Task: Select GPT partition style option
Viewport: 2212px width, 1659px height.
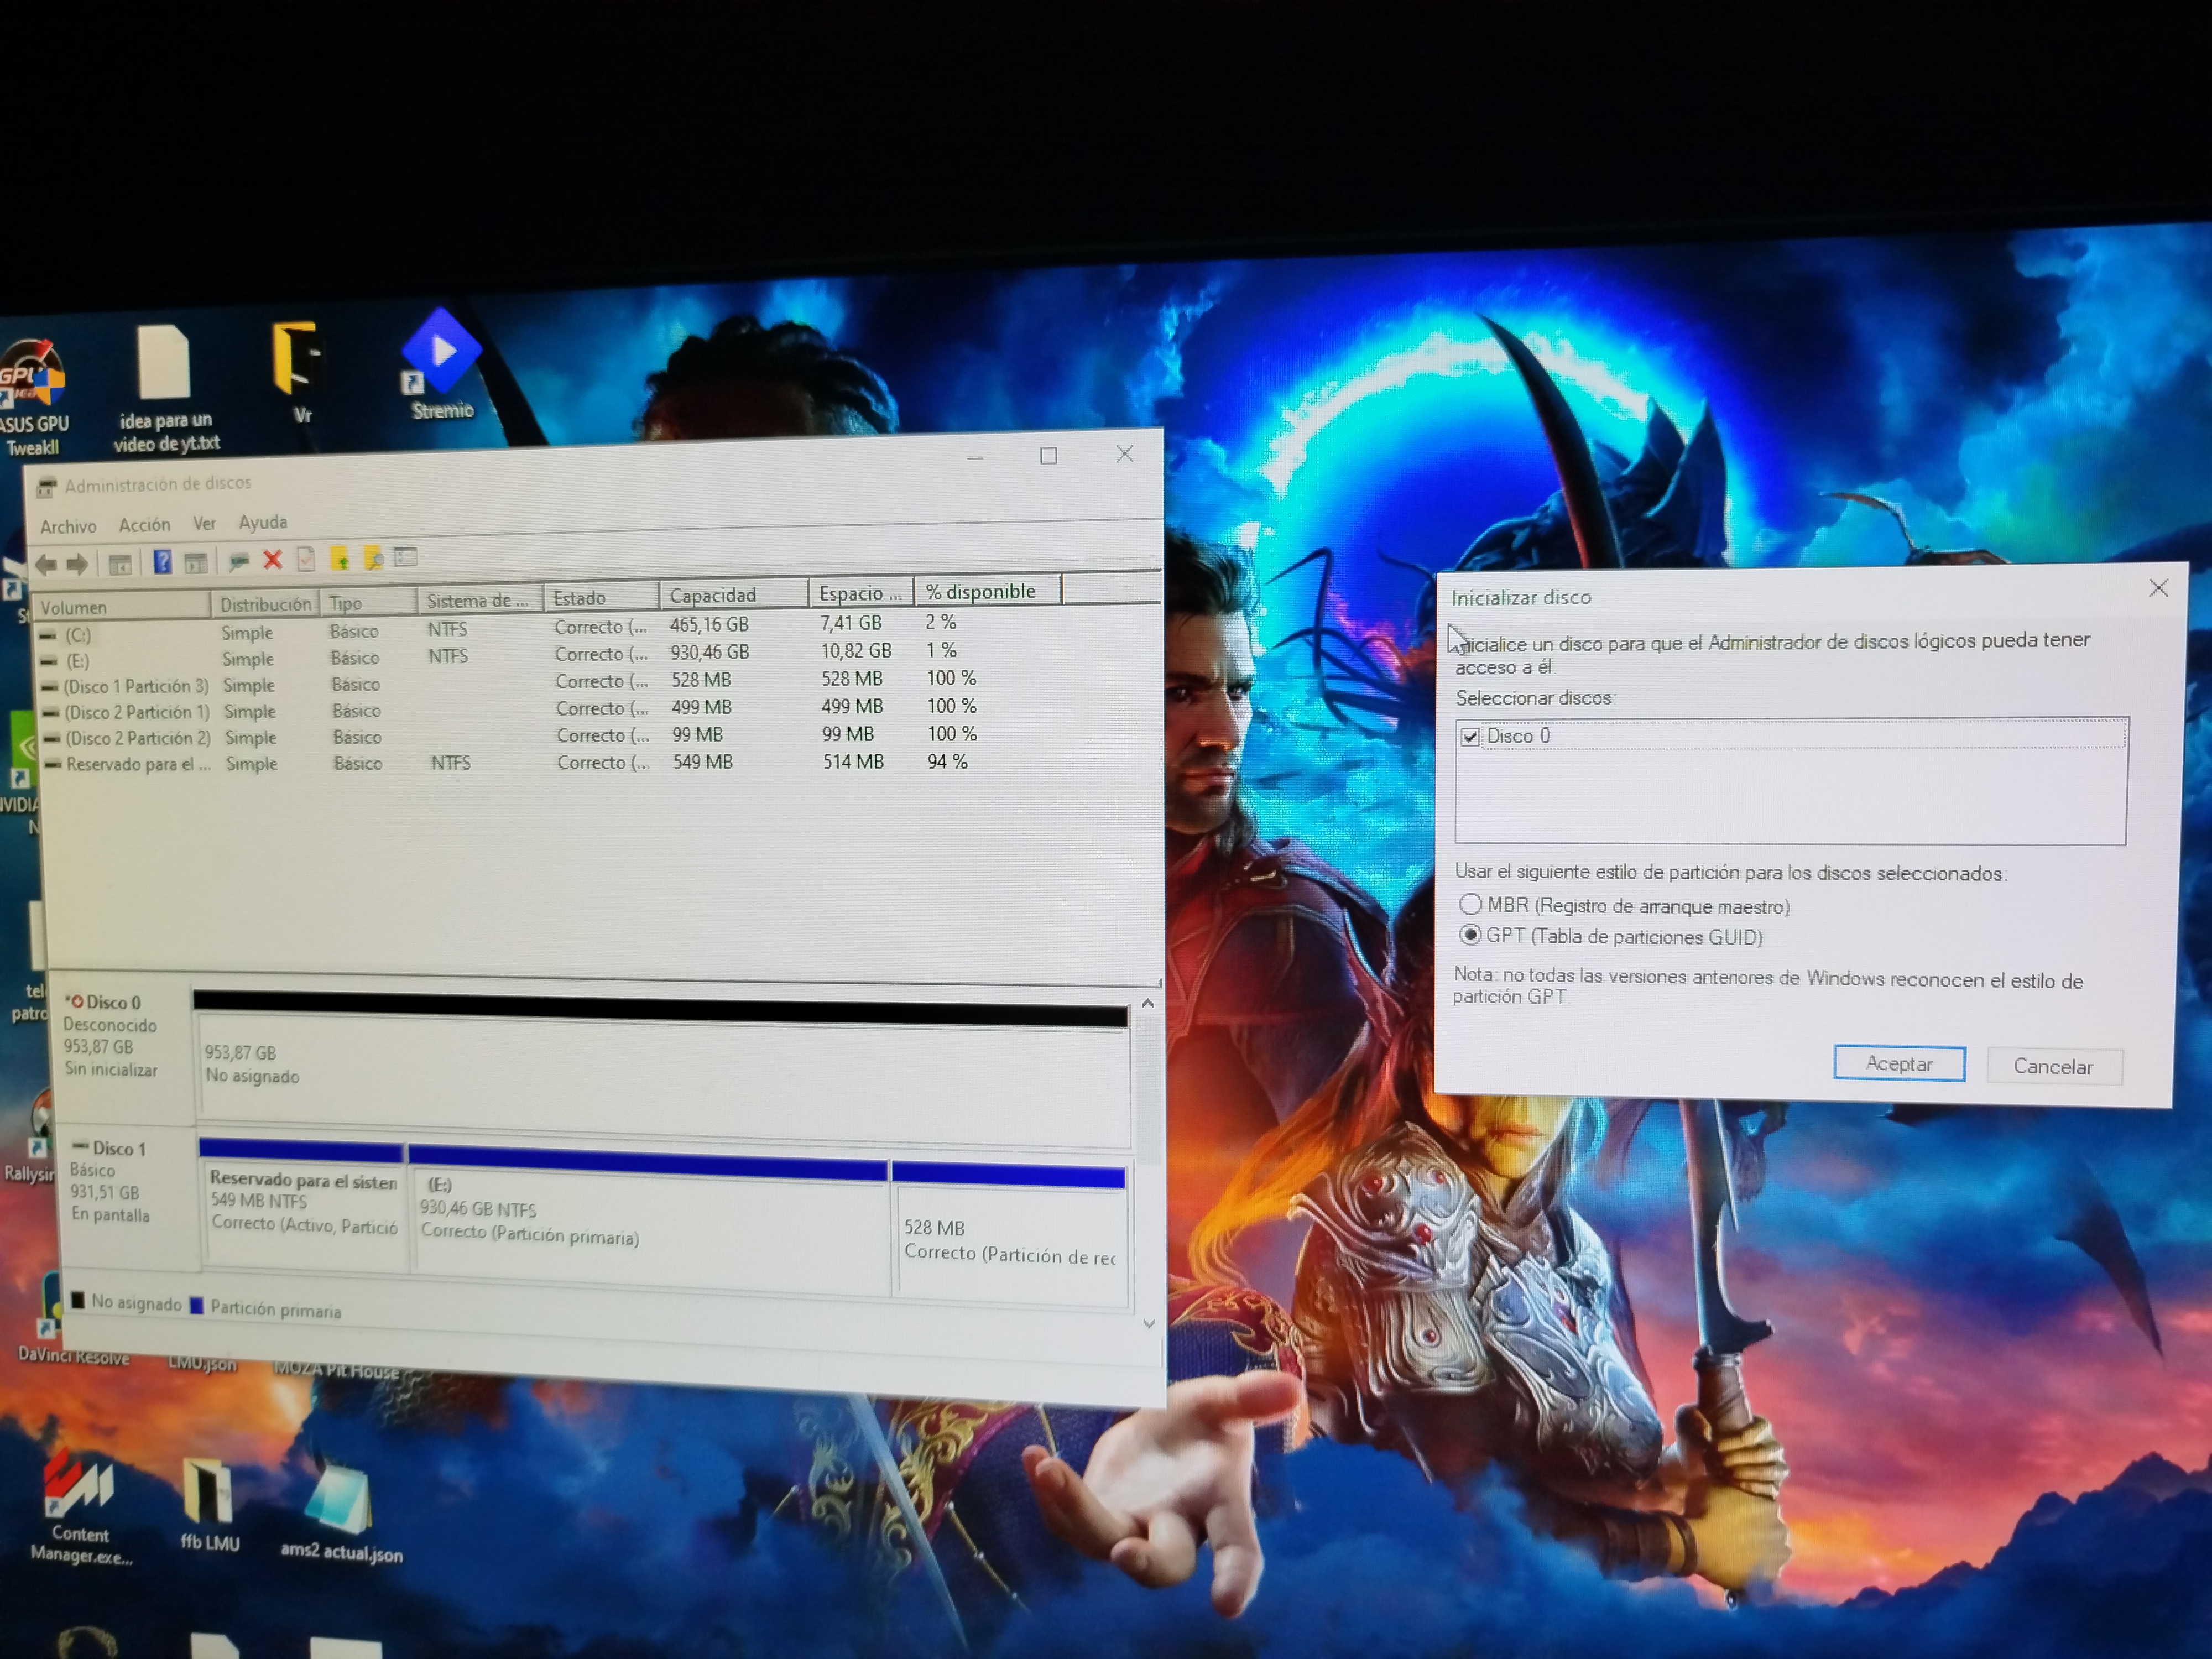Action: (x=1470, y=936)
